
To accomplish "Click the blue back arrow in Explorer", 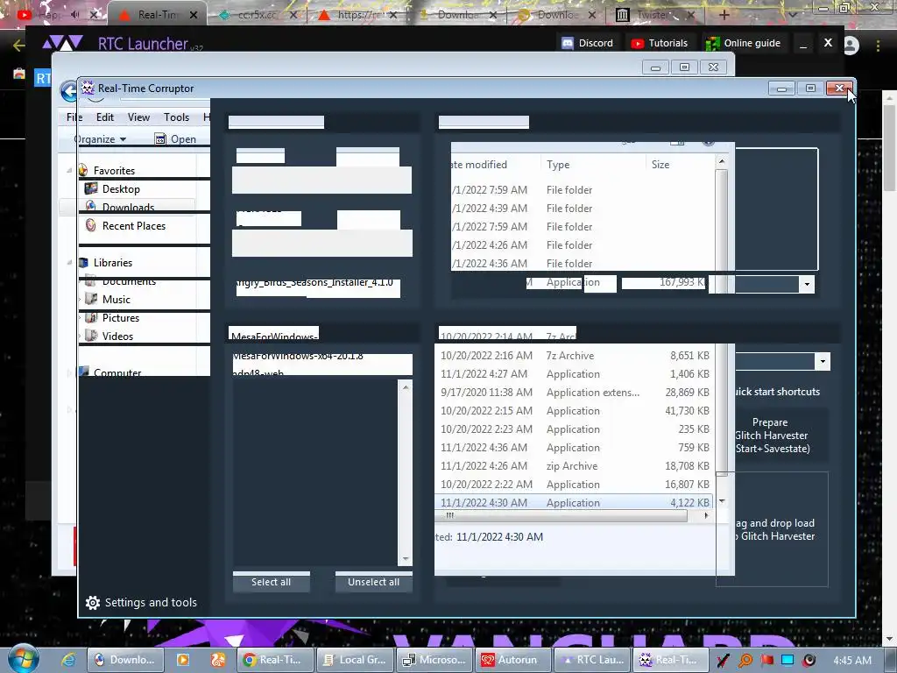I will tap(69, 90).
